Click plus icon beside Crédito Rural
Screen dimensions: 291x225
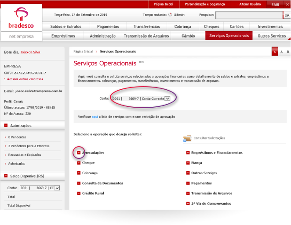point(79,193)
